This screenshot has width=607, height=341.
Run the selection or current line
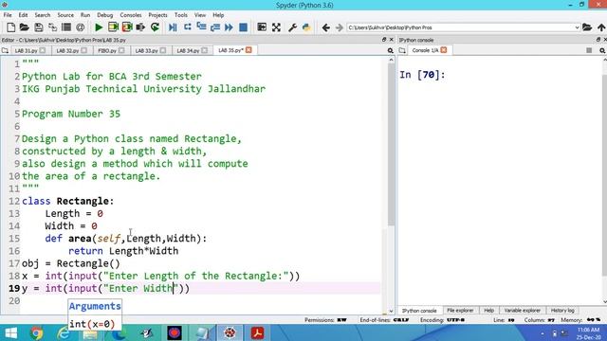(140, 27)
